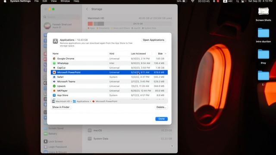This screenshot has width=276, height=155.
Task: Click the settings search field
Action: 62,17
